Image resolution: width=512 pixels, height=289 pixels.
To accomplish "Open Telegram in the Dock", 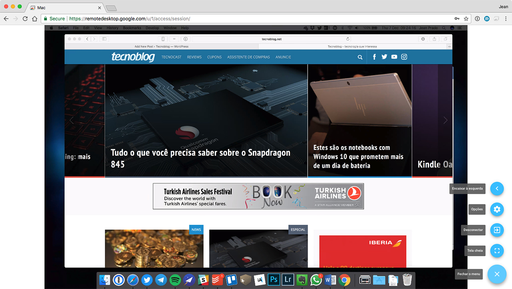I will point(161,280).
